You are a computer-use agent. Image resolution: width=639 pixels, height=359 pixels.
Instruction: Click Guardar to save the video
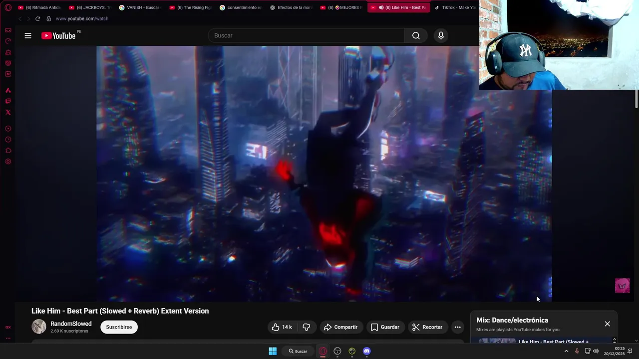tap(385, 327)
